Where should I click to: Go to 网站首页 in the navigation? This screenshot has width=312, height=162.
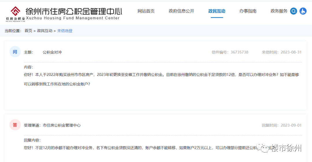click(146, 11)
